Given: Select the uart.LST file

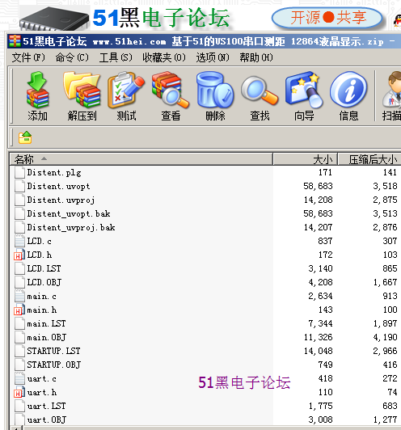Looking at the screenshot, I should (x=46, y=406).
